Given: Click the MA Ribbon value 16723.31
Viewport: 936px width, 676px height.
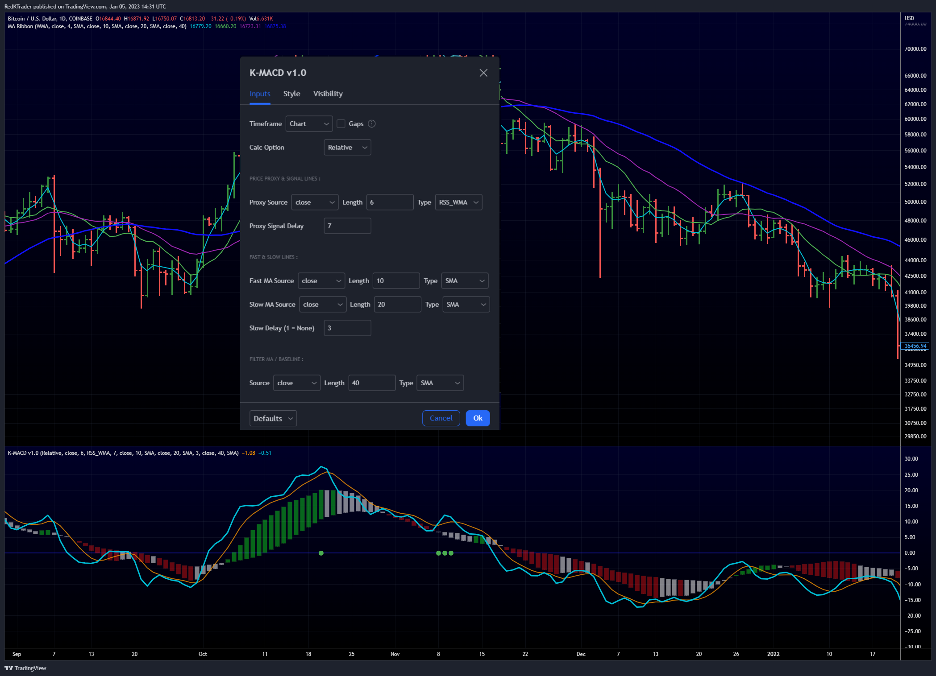Looking at the screenshot, I should tap(250, 26).
